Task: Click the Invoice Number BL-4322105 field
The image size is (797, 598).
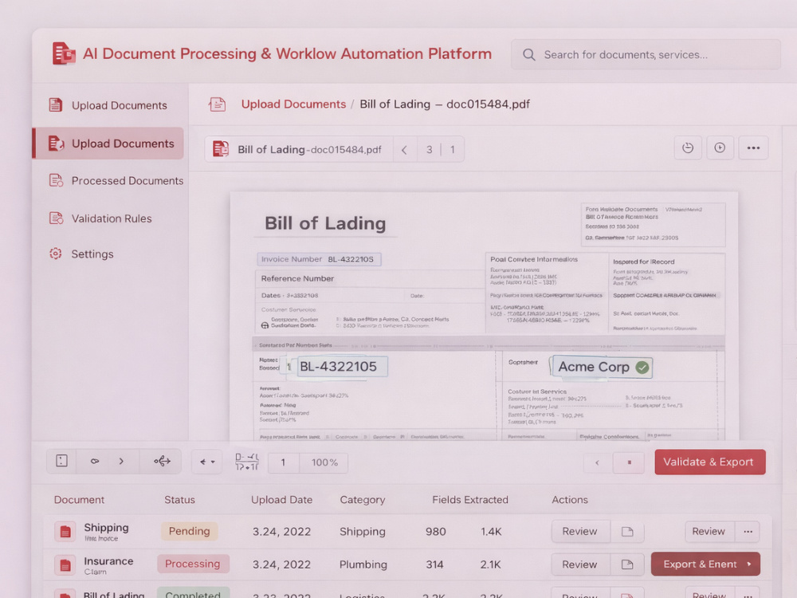Action: pos(319,259)
